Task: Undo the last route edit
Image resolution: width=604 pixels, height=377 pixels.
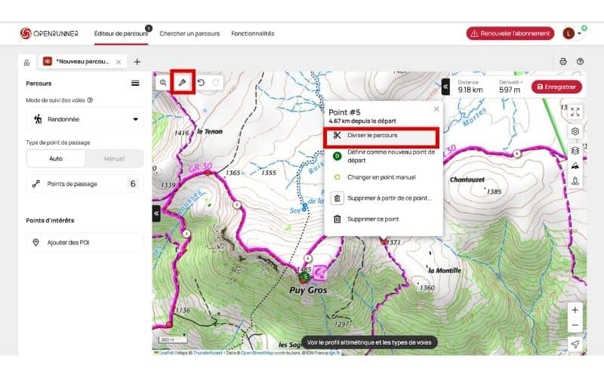Action: coord(201,82)
